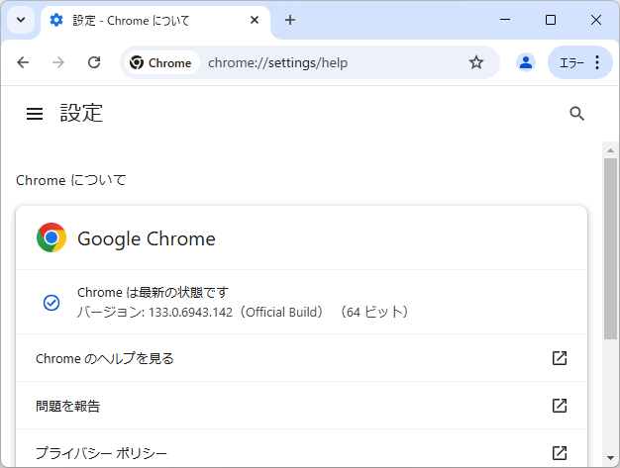Click external link icon for 問題を報告
Screen dimensions: 620x468
[x=560, y=406]
